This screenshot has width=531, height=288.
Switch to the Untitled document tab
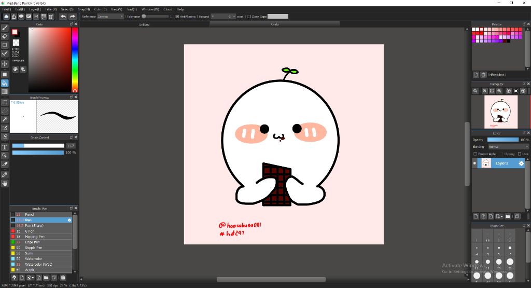[x=144, y=24]
